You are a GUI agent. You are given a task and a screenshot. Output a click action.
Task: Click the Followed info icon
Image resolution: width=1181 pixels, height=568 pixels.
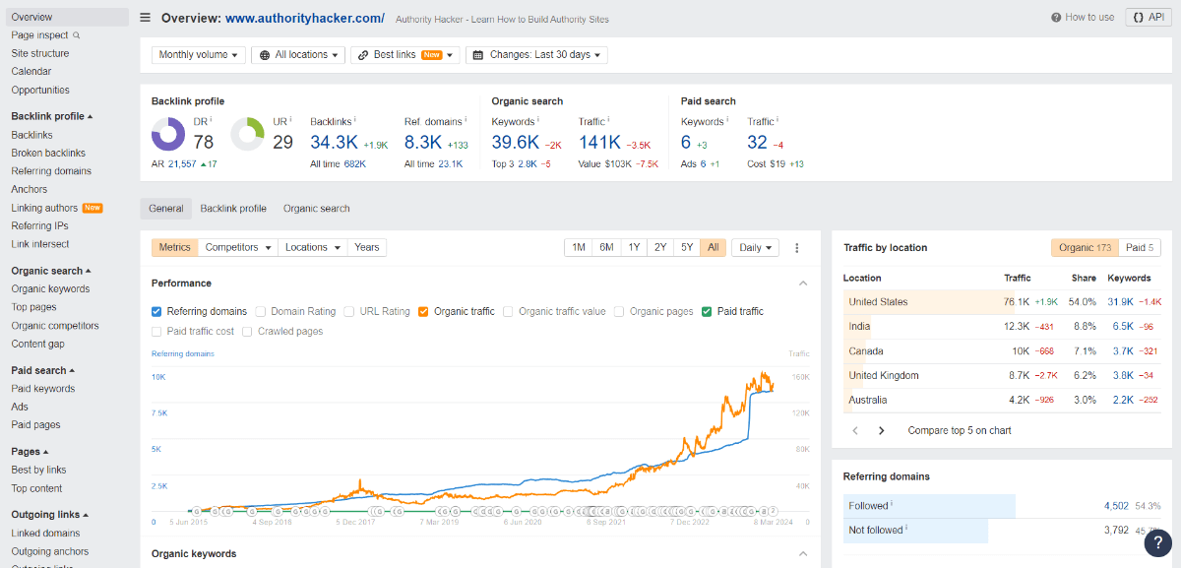(892, 504)
